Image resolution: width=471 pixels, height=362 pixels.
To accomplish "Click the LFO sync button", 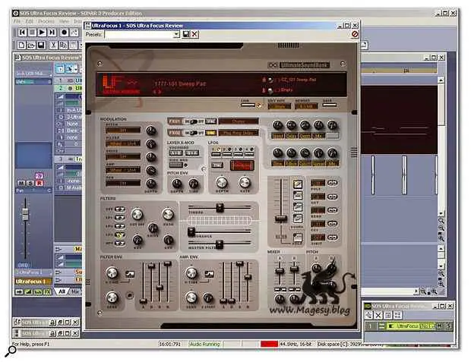I will click(x=217, y=165).
